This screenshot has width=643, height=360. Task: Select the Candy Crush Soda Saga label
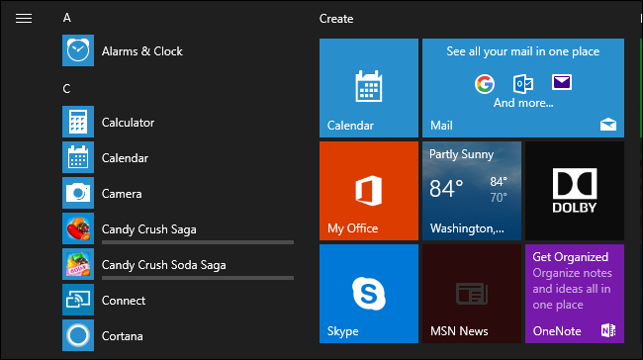pyautogui.click(x=163, y=265)
